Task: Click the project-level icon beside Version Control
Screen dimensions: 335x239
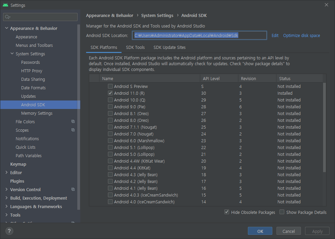Action: [73, 189]
